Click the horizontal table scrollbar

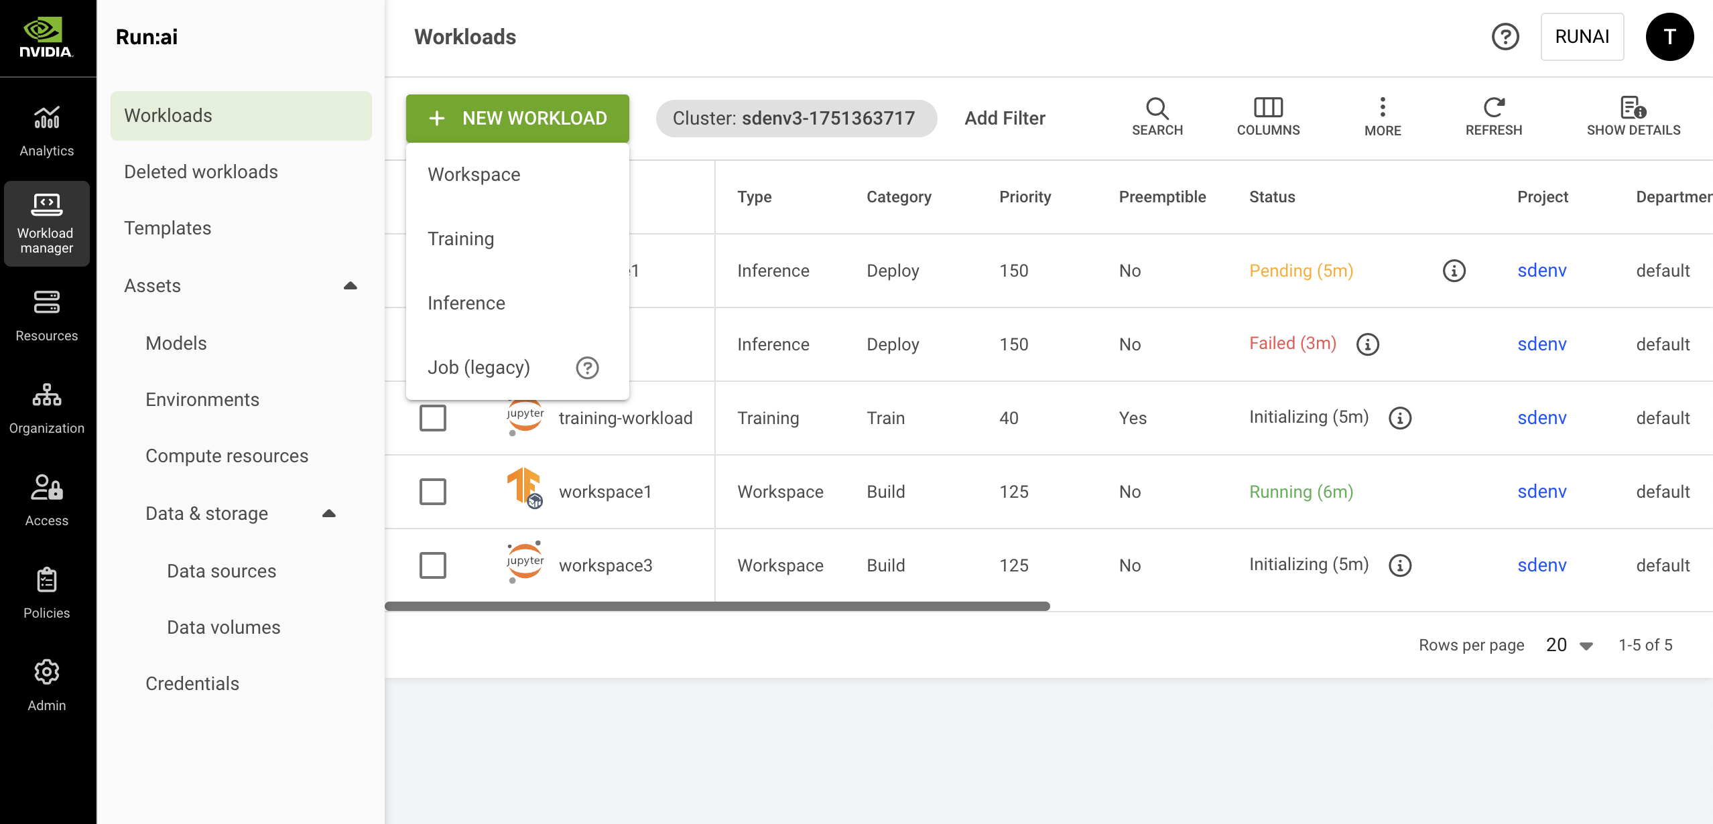tap(717, 606)
